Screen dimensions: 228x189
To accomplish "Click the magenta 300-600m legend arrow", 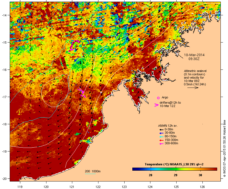I will coord(162,144).
